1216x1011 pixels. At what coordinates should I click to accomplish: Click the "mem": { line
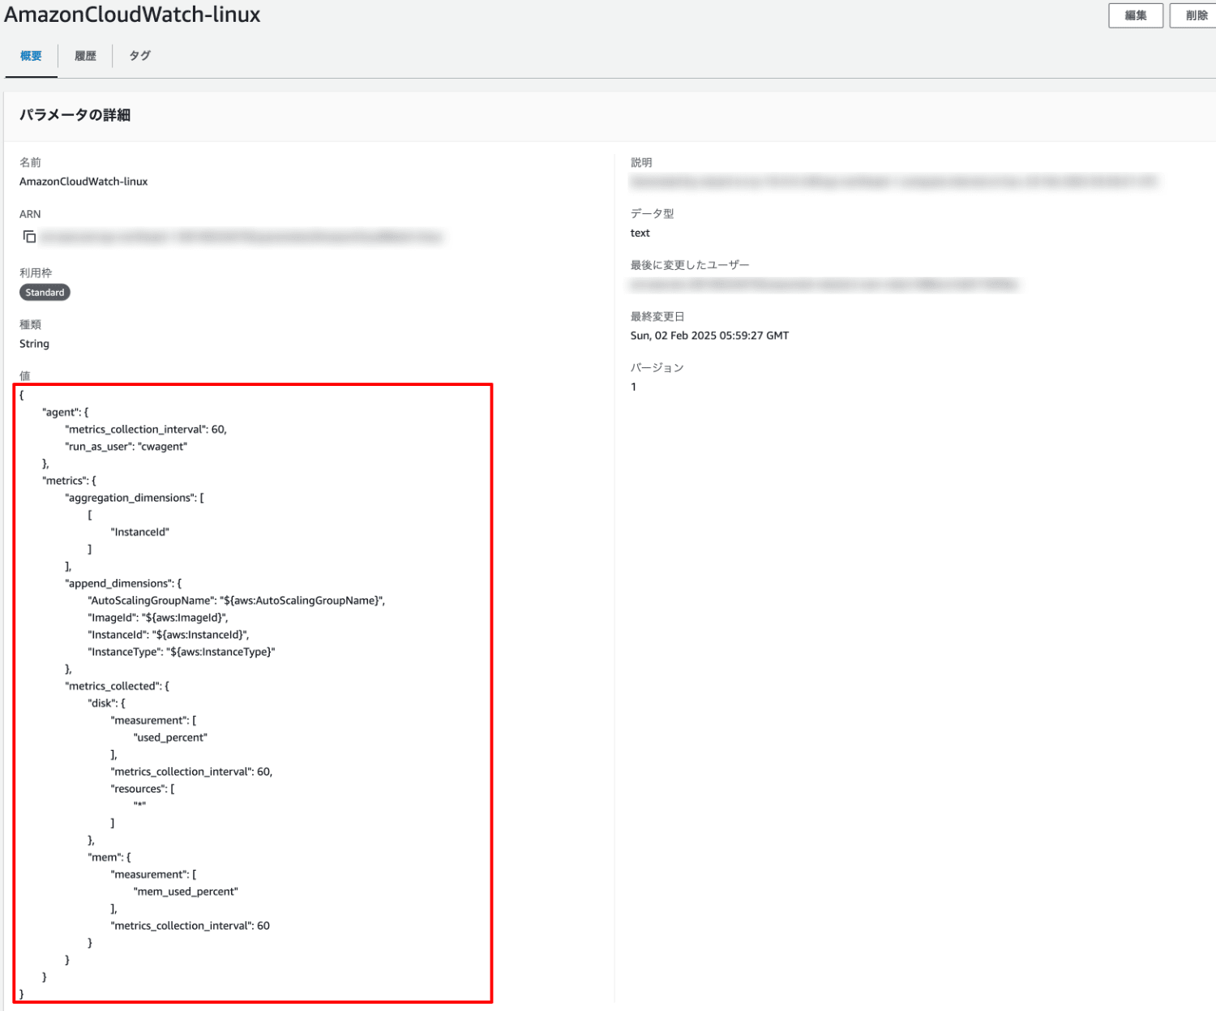coord(109,858)
